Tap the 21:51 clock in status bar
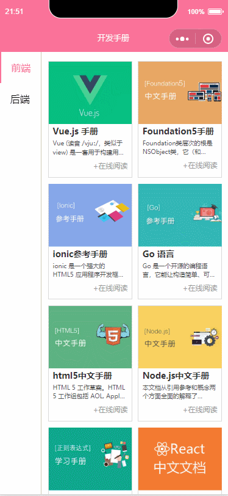Screen dimensions: 228x496 click(14, 12)
